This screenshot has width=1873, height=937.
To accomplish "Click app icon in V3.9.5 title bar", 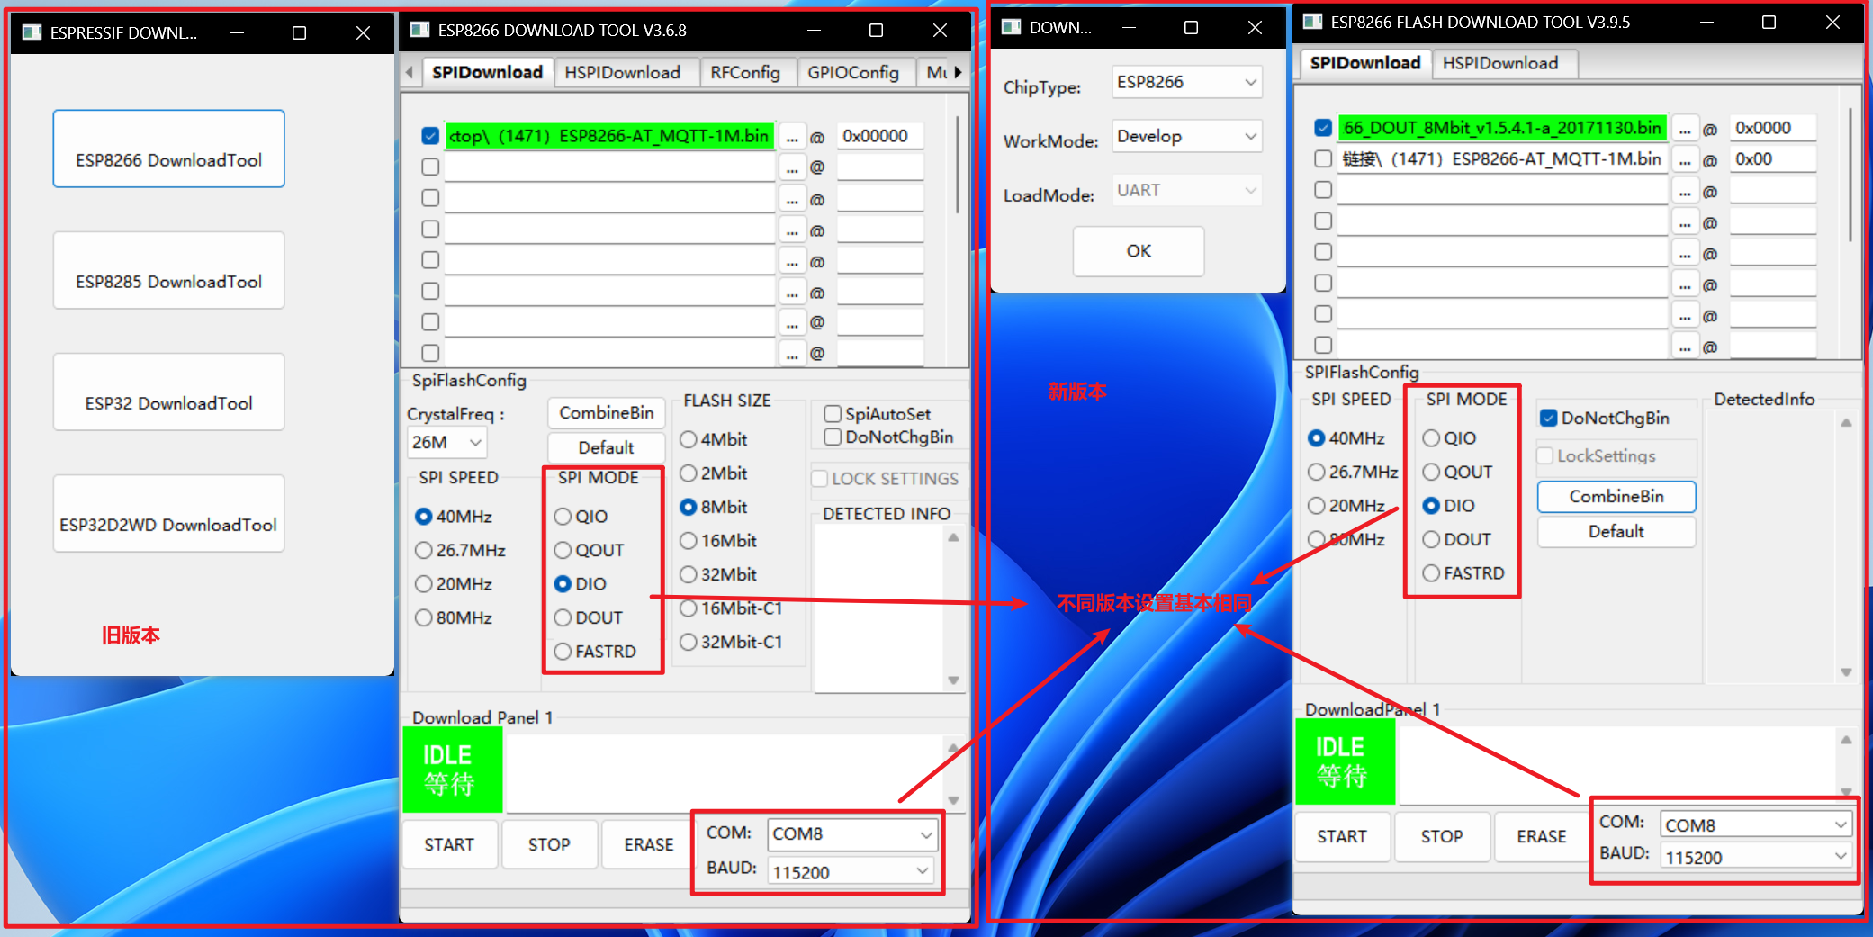I will click(x=1313, y=22).
